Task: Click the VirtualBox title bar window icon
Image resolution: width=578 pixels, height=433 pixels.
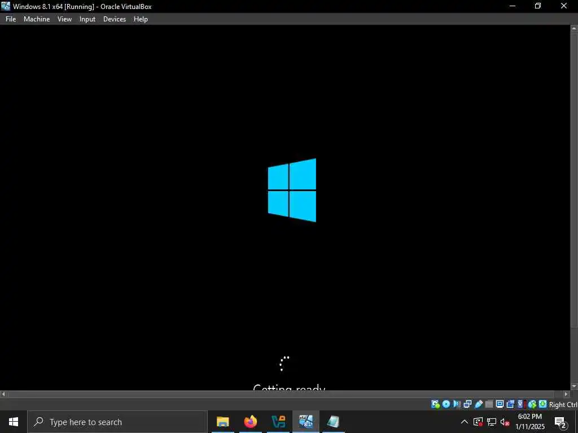Action: pos(6,6)
